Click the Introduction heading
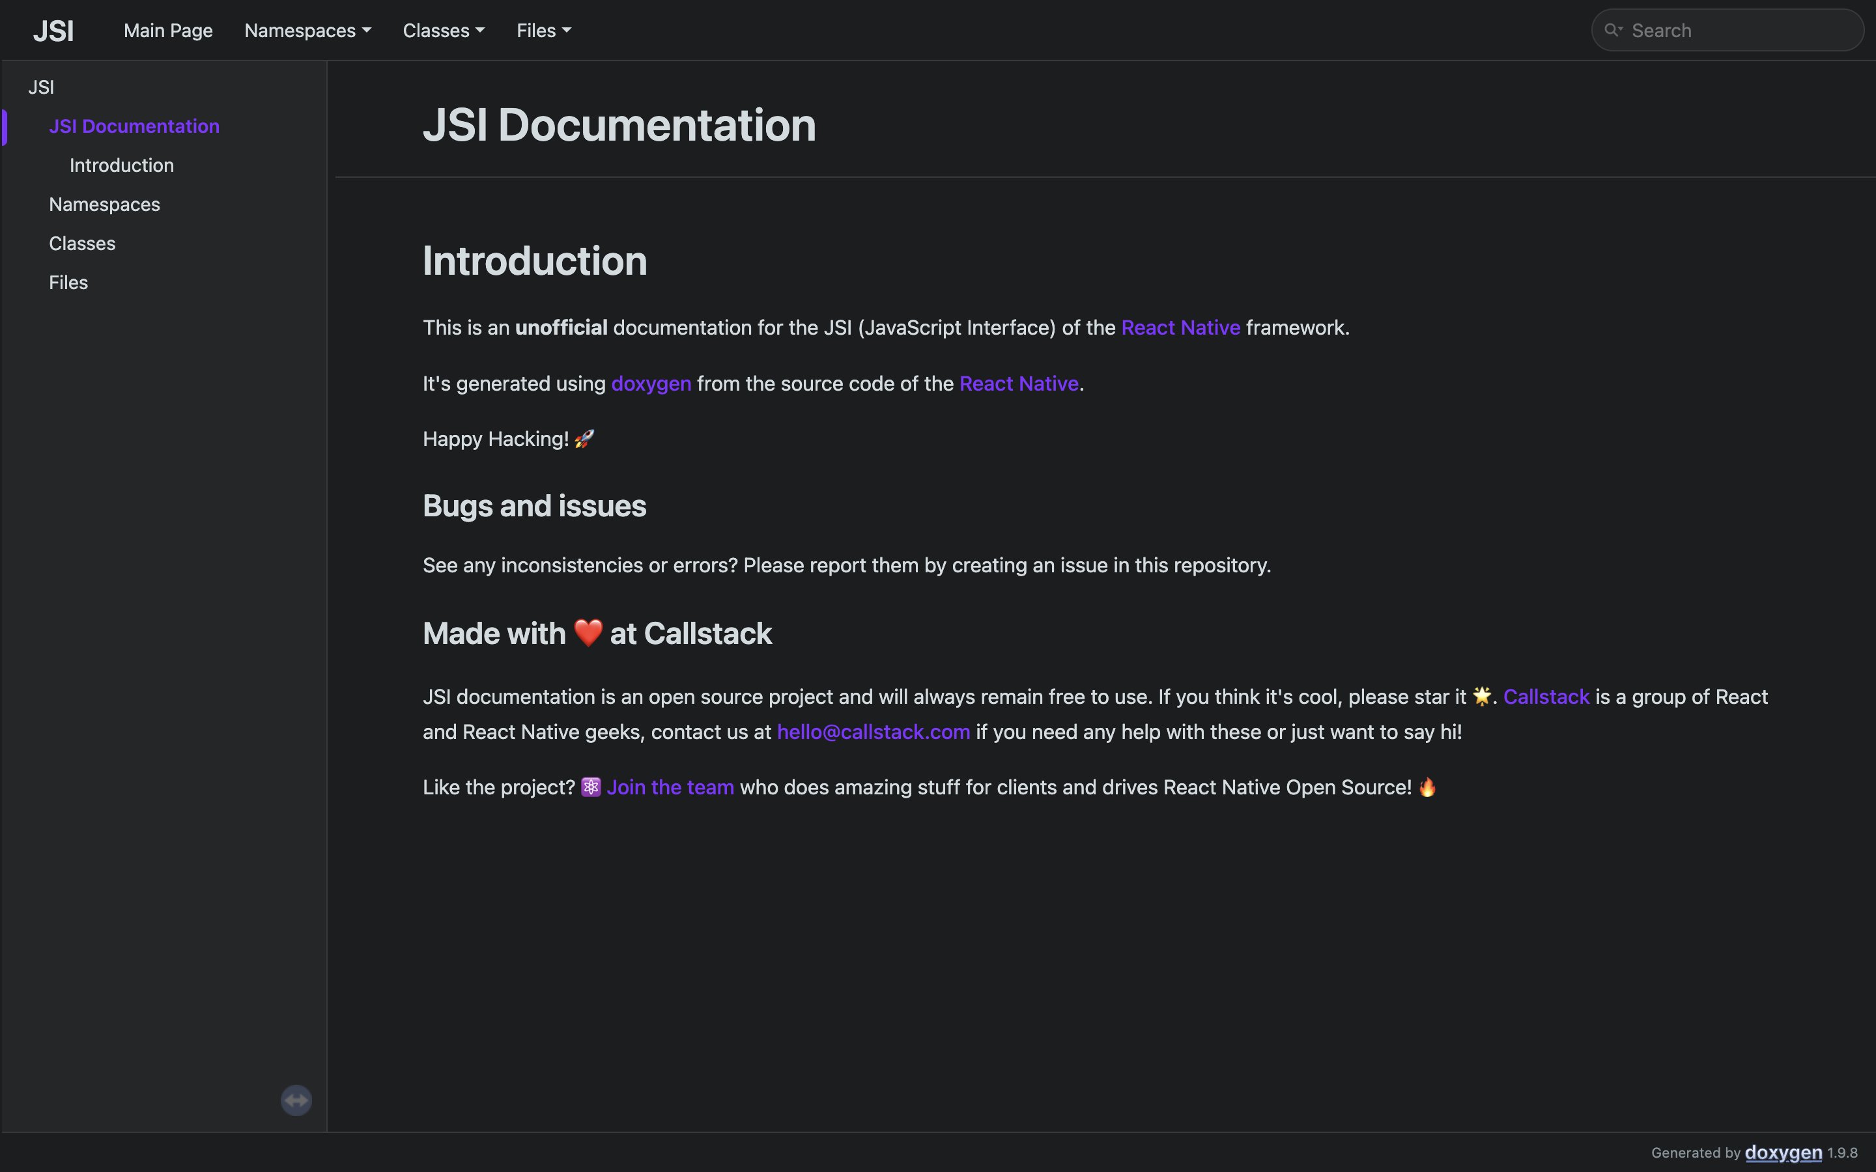Image resolution: width=1876 pixels, height=1172 pixels. [x=535, y=260]
